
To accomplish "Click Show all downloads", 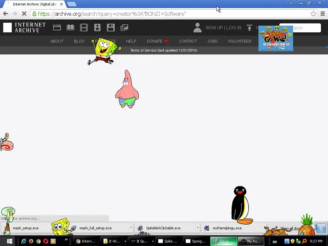I will click(291, 228).
